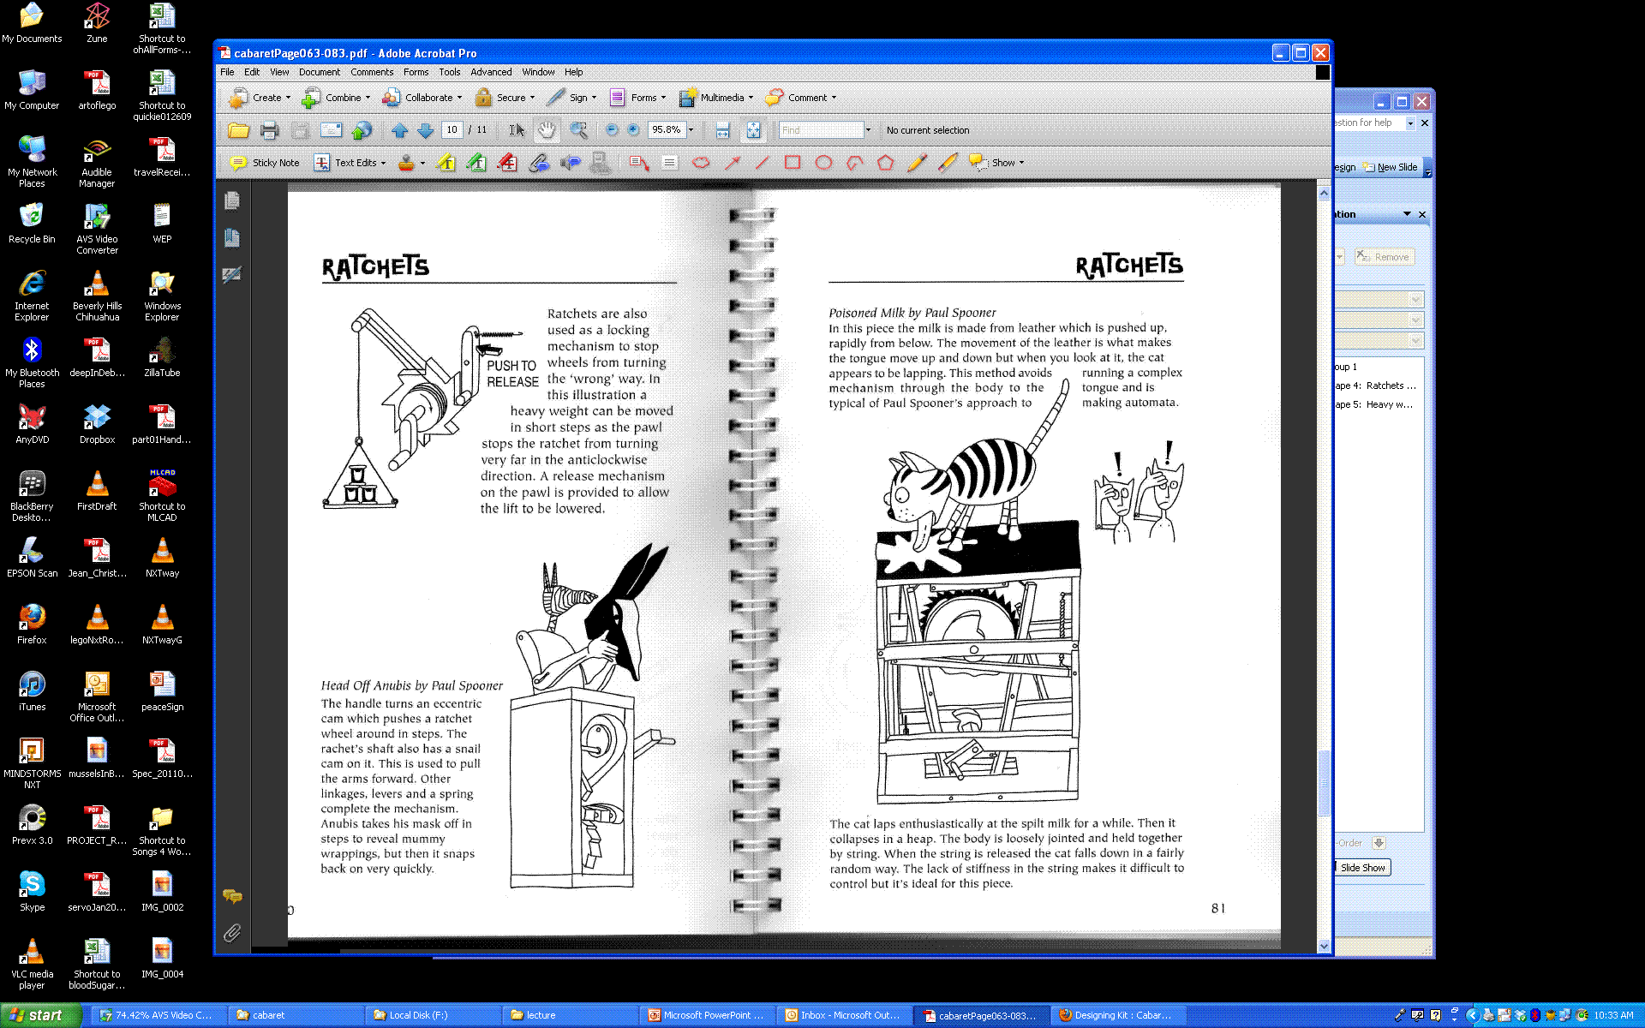Select the Marquee Zoom magnifier tool

(578, 130)
